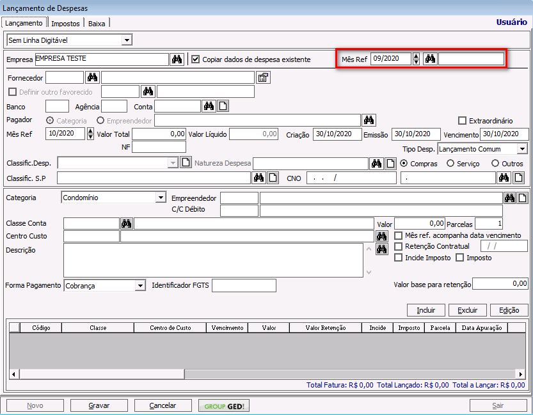Image resolution: width=533 pixels, height=415 pixels.
Task: Search Centro Custo with binoculars icon
Action: click(x=382, y=236)
